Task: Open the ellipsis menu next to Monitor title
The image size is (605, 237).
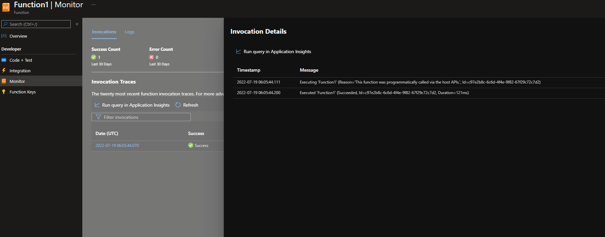Action: [94, 5]
